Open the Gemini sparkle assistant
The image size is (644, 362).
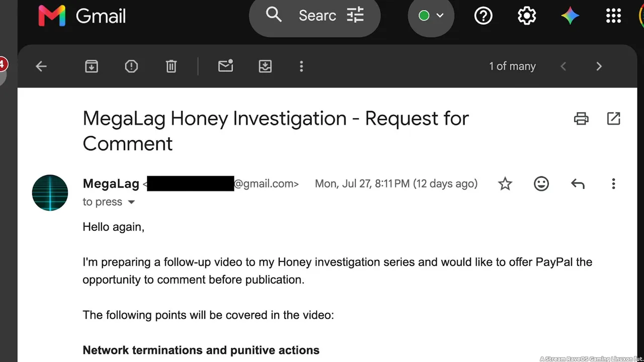570,16
